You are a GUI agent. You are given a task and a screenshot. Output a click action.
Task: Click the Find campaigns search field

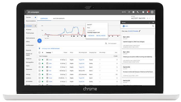tap(112, 44)
